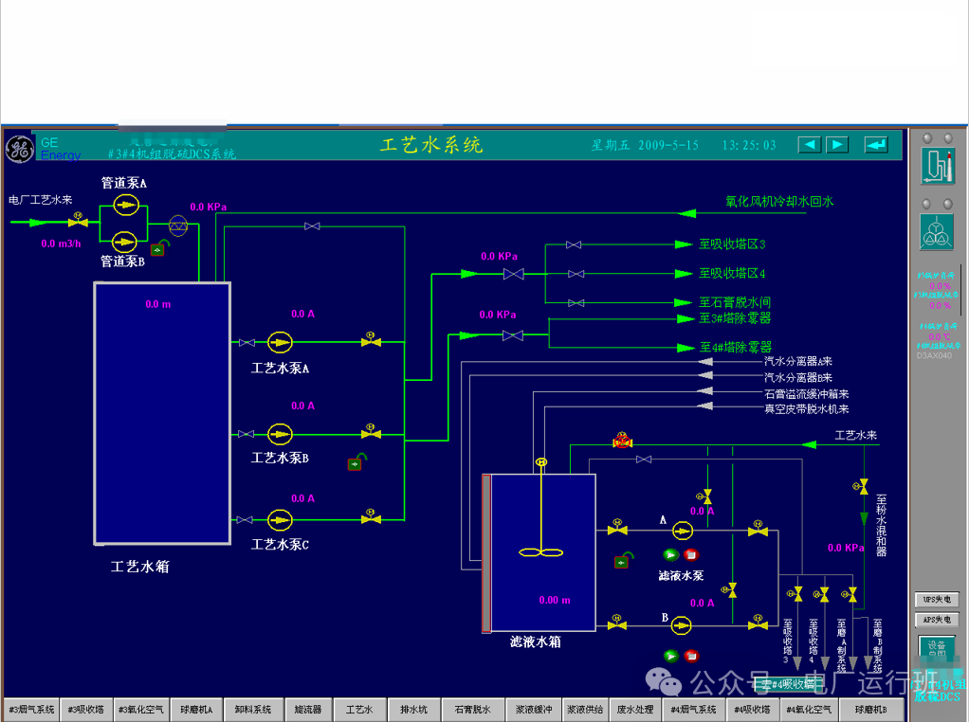Select process water pump A (工艺水泵A) symbol
The height and width of the screenshot is (722, 969).
[x=280, y=341]
